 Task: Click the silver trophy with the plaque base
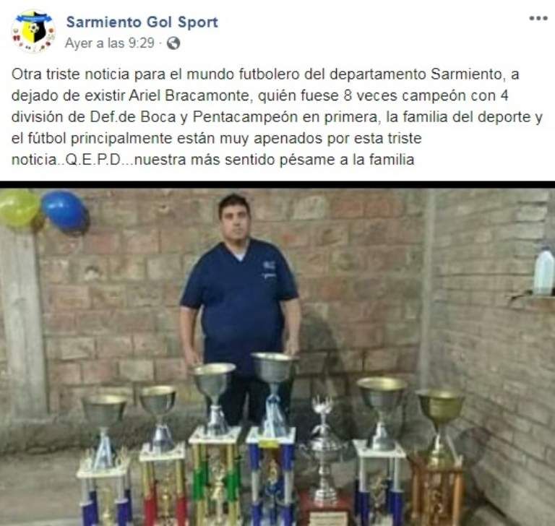(323, 462)
